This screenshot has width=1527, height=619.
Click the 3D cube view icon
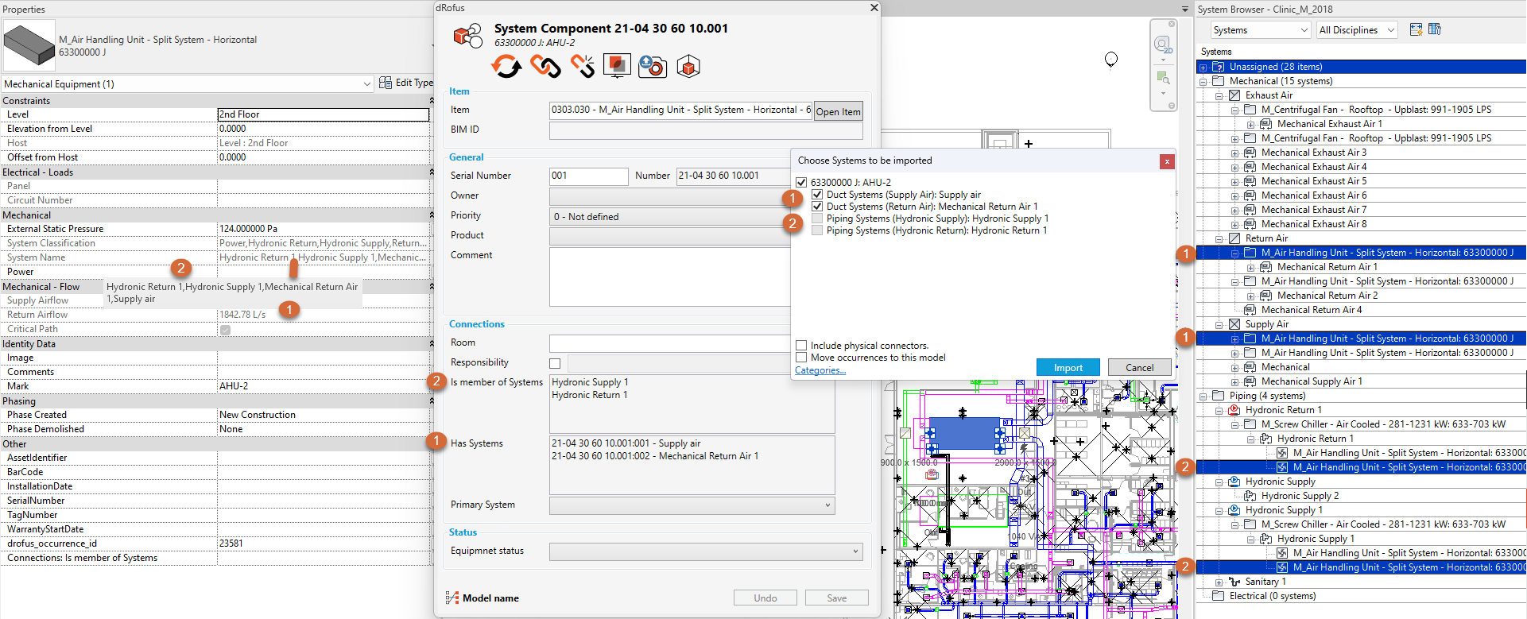[688, 67]
